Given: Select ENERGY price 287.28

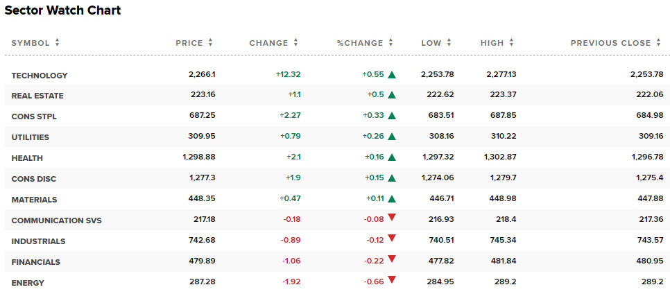Looking at the screenshot, I should point(202,282).
